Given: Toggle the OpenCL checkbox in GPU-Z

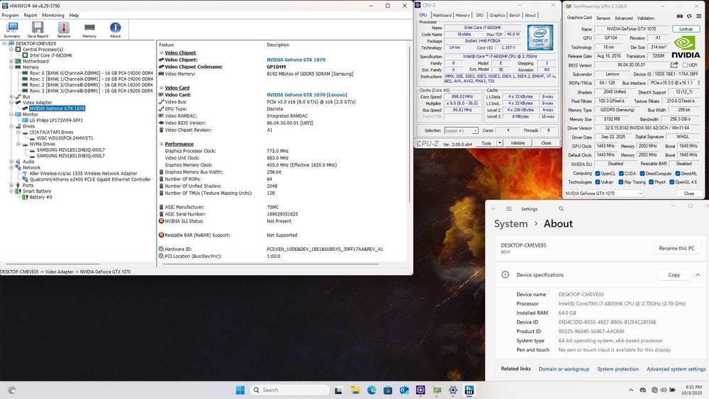Looking at the screenshot, I should (x=598, y=174).
